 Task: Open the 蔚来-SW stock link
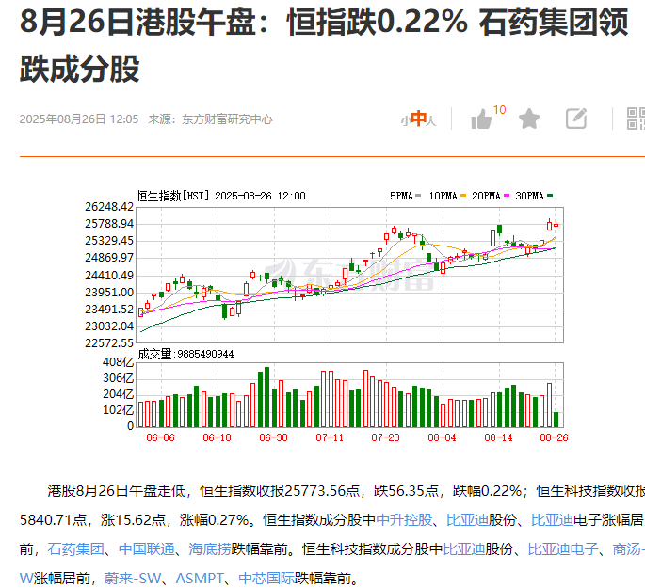click(133, 579)
